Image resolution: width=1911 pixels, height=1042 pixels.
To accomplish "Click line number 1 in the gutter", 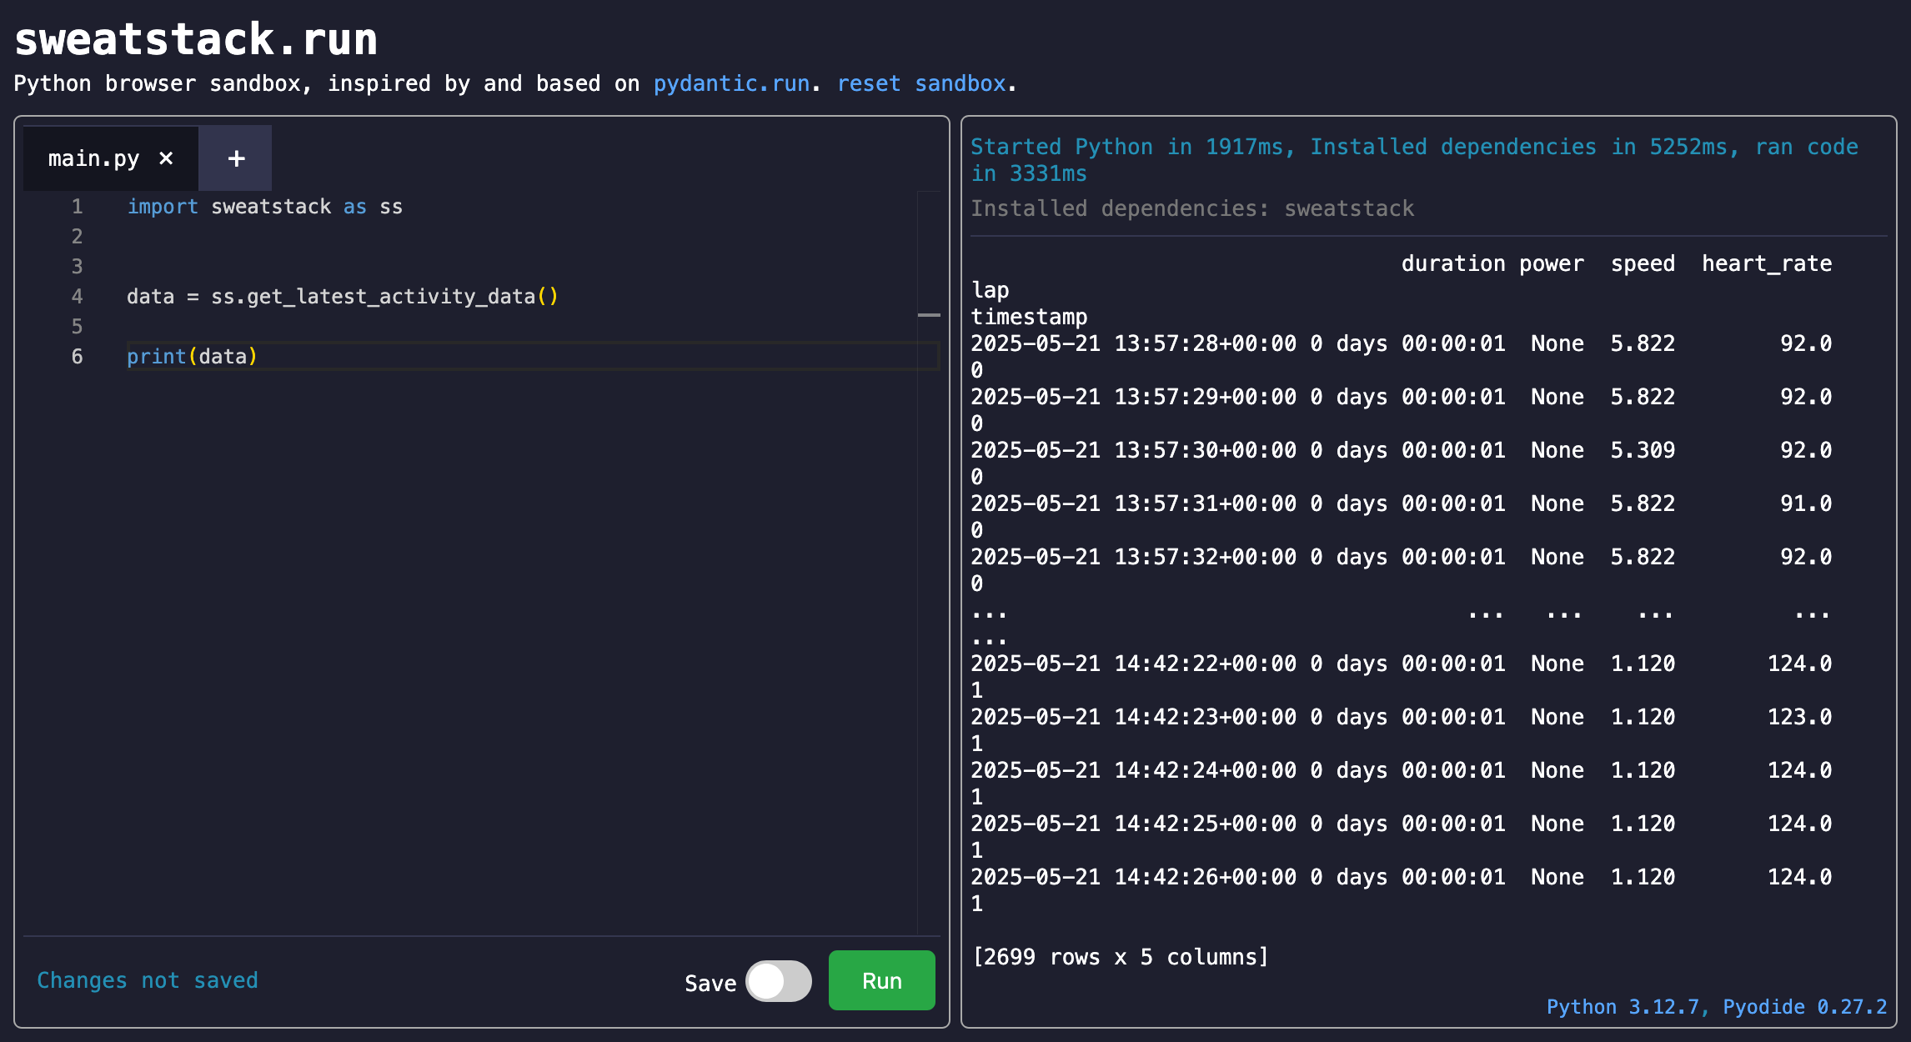I will tap(77, 207).
